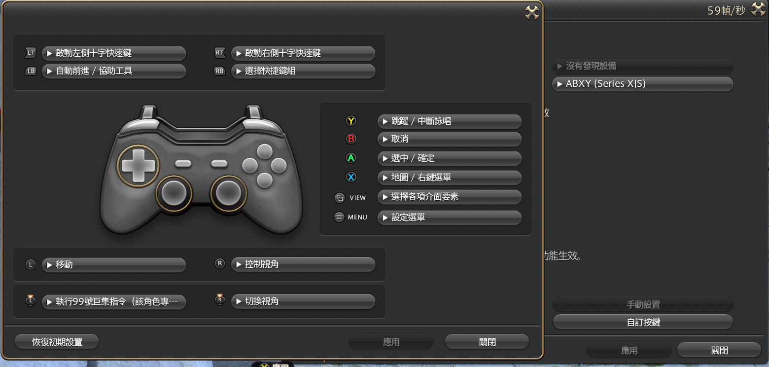Open the ABXY (Series X|S) dropdown

point(642,83)
